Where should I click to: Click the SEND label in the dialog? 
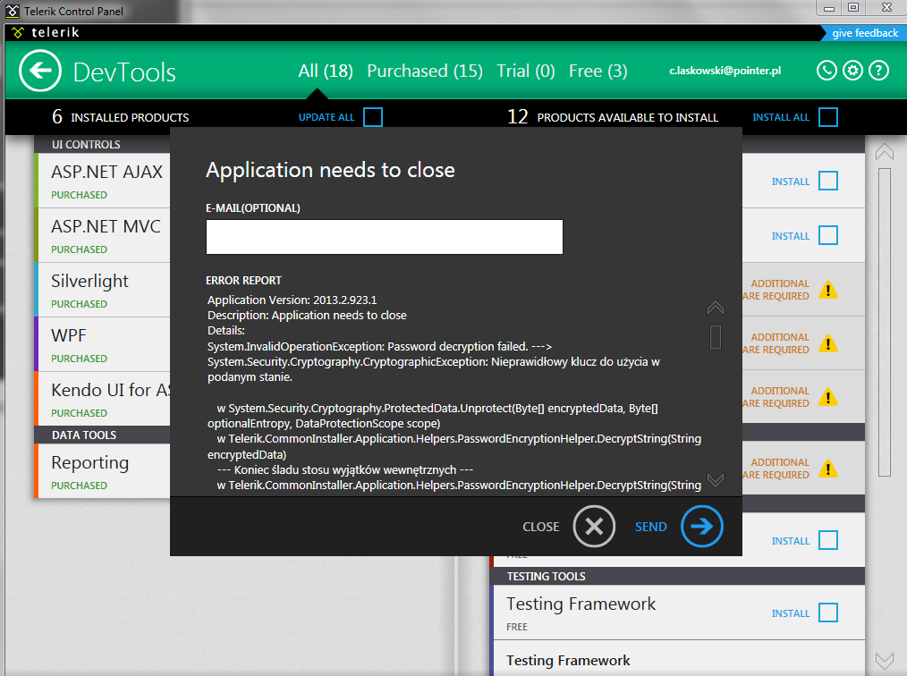[x=651, y=527]
